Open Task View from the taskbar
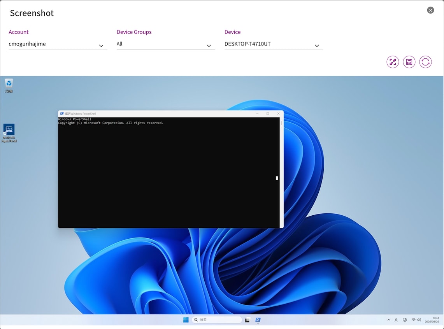 coord(247,320)
